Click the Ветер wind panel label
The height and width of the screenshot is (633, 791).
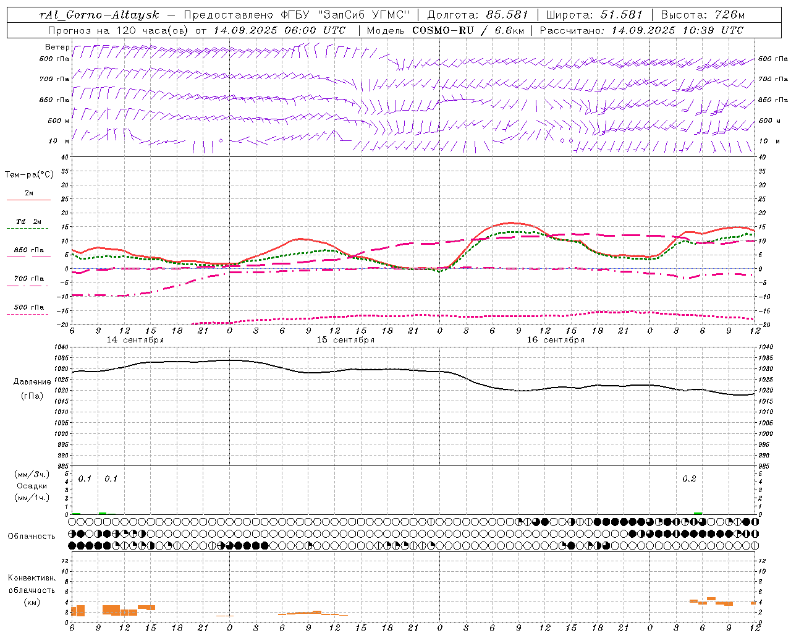tap(57, 47)
